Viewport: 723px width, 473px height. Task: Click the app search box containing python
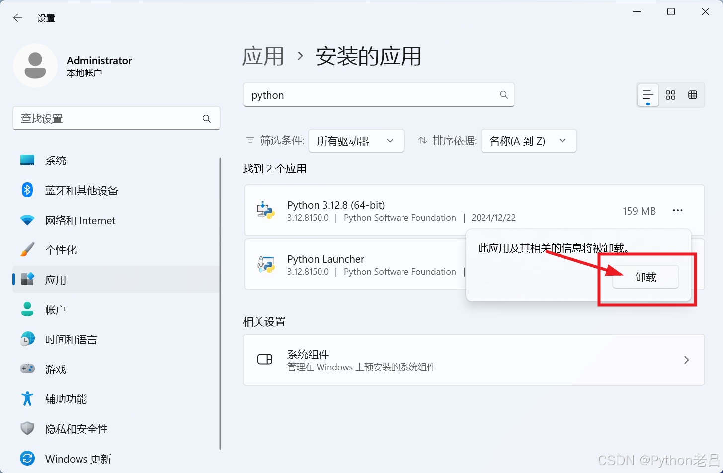[379, 95]
